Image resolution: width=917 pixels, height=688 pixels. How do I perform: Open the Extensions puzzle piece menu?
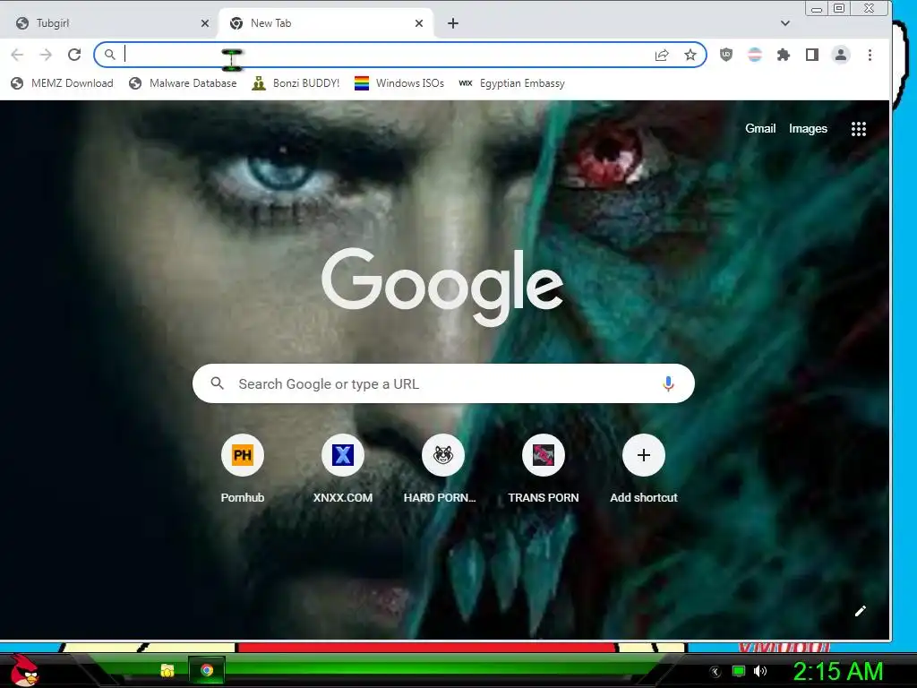pyautogui.click(x=783, y=55)
